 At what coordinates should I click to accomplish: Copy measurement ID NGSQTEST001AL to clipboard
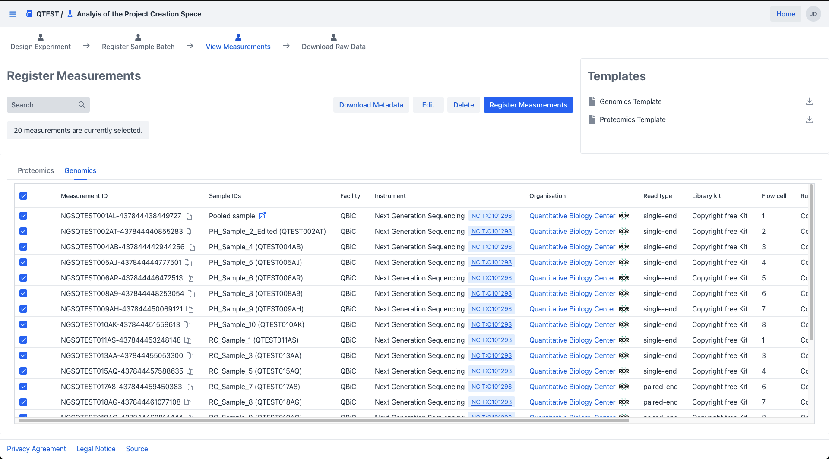pos(188,216)
